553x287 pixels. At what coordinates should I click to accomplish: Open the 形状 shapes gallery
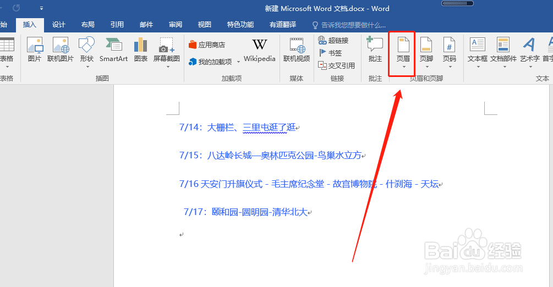(86, 52)
